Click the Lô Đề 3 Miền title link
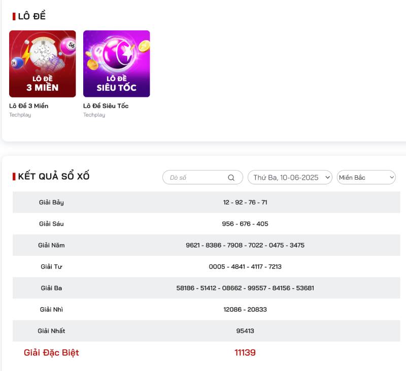 click(29, 106)
